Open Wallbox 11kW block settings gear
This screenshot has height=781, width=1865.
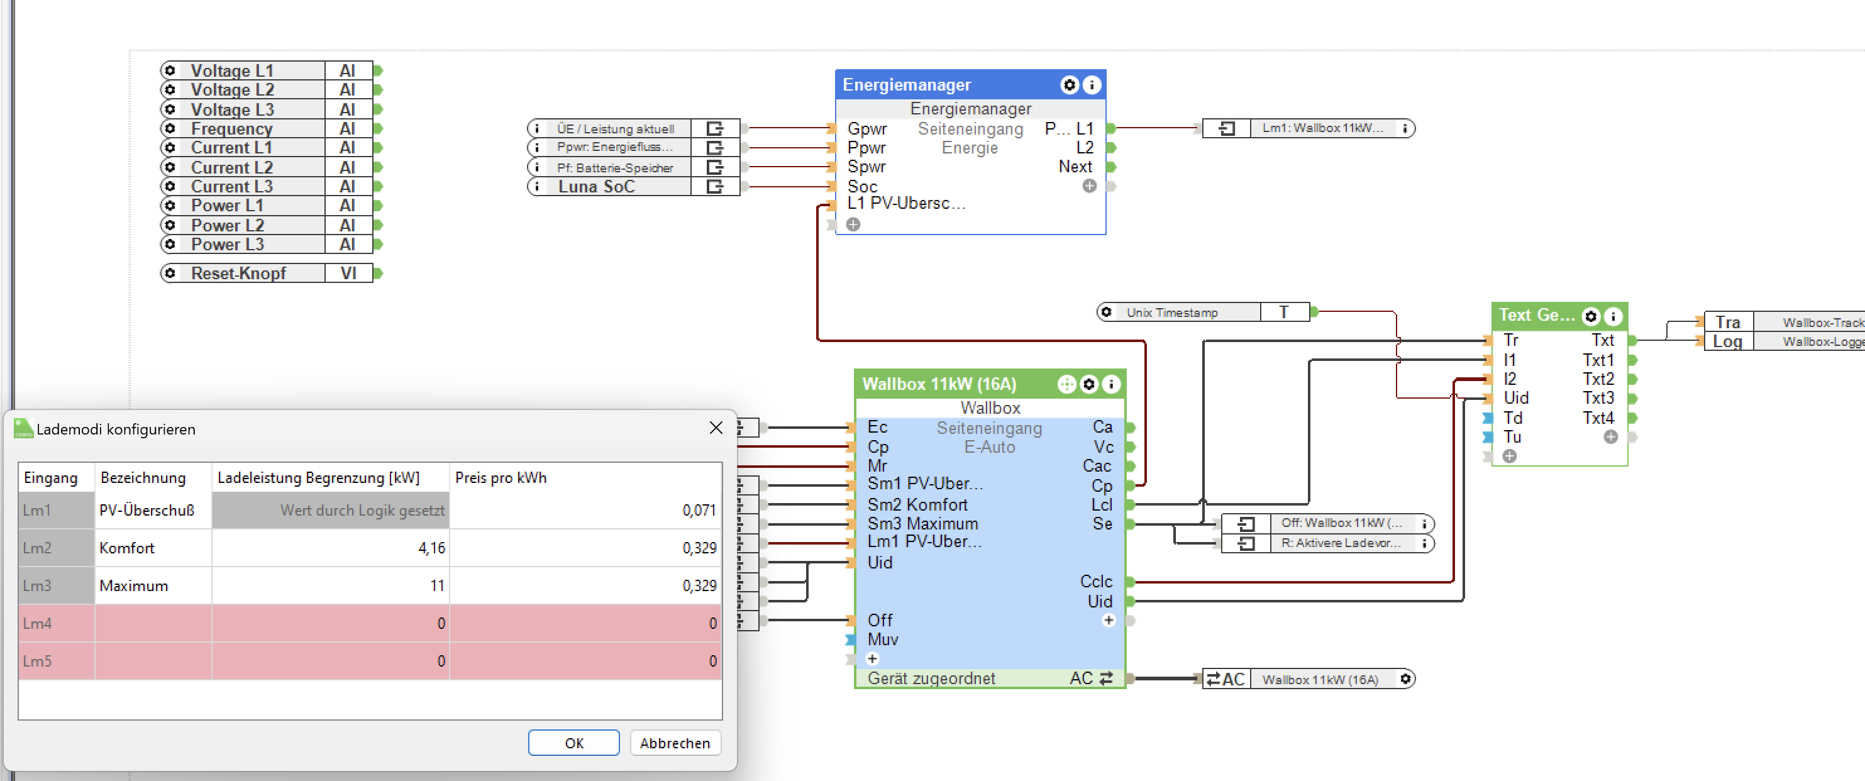point(1088,384)
